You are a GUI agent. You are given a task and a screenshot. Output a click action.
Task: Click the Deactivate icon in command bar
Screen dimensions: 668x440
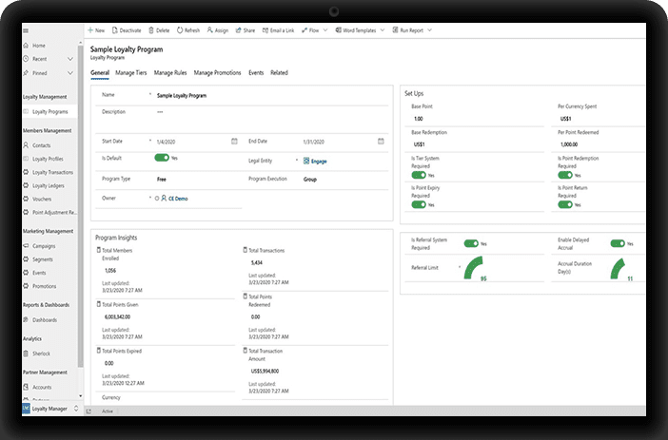[x=115, y=30]
